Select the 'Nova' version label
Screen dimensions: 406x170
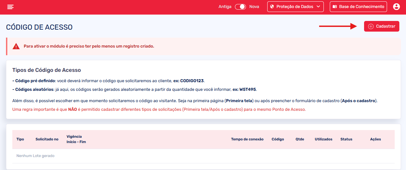click(x=254, y=7)
